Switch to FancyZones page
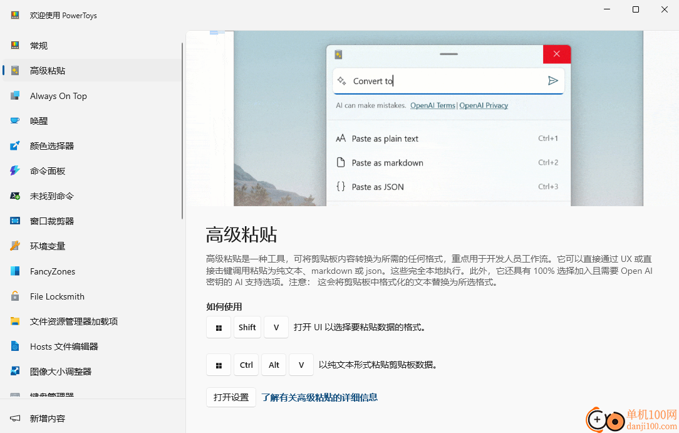The height and width of the screenshot is (433, 679). tap(92, 271)
